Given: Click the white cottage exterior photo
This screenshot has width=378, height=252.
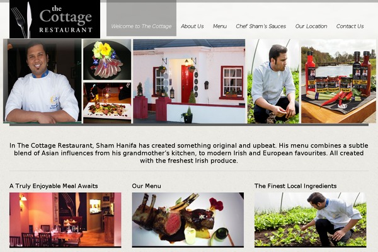Looking at the screenshot, I should tap(189, 81).
